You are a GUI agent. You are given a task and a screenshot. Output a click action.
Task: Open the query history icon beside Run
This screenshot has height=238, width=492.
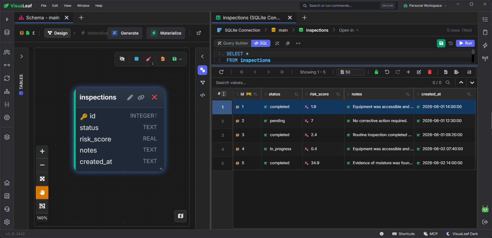click(451, 43)
